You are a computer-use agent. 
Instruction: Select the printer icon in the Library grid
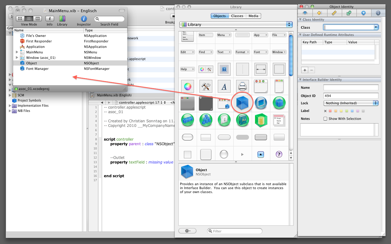click(x=242, y=87)
